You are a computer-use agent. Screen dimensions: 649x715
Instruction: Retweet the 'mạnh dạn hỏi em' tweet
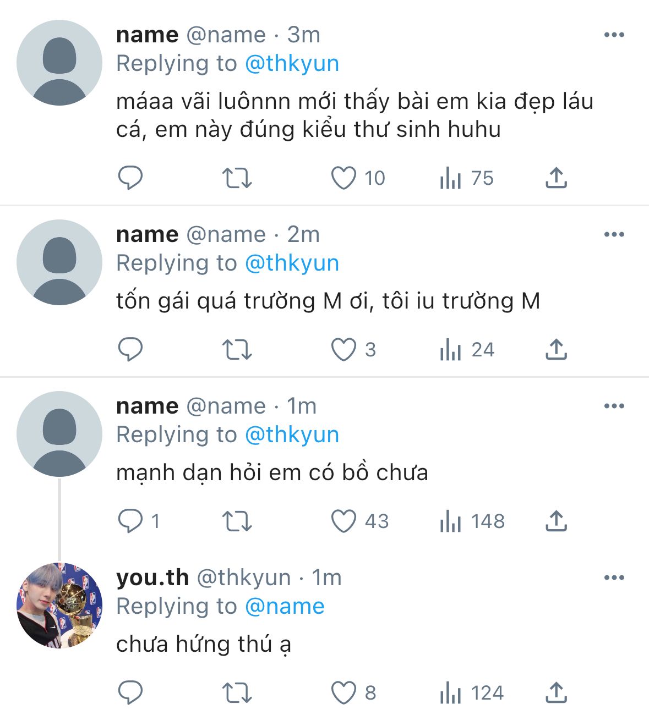point(237,521)
